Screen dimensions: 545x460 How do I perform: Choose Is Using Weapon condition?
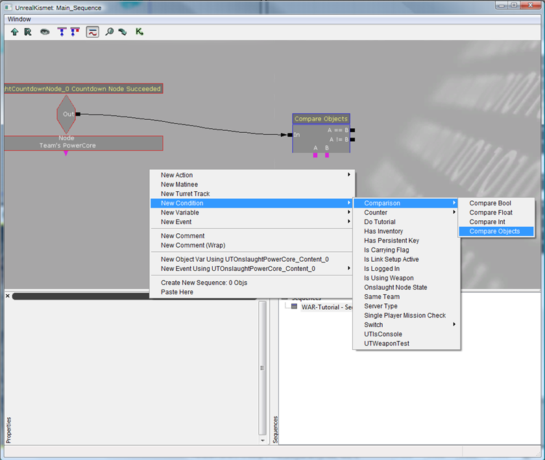click(x=406, y=278)
